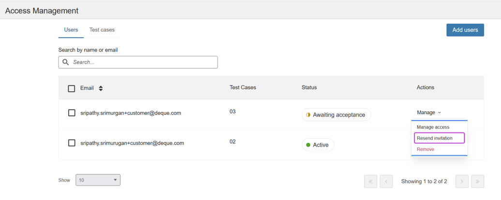Go to last page of results

click(x=477, y=181)
